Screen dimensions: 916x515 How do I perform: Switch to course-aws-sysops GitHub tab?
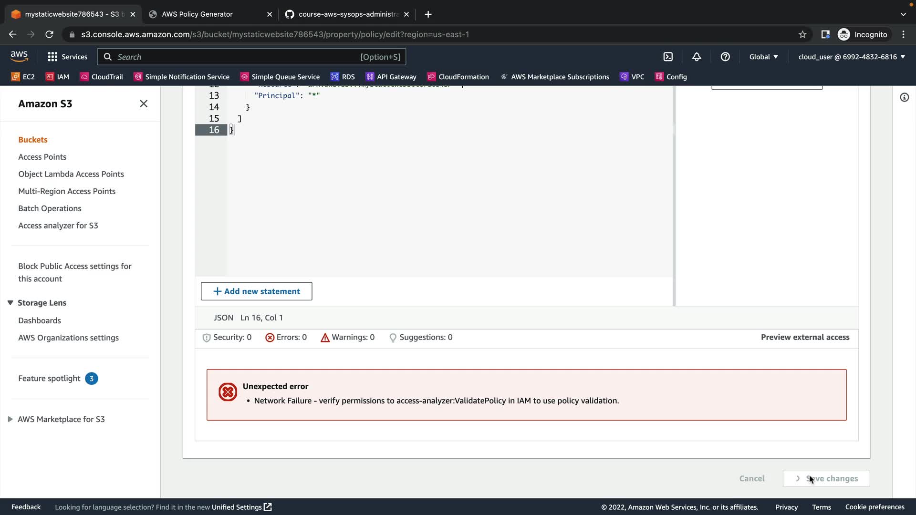pyautogui.click(x=347, y=14)
